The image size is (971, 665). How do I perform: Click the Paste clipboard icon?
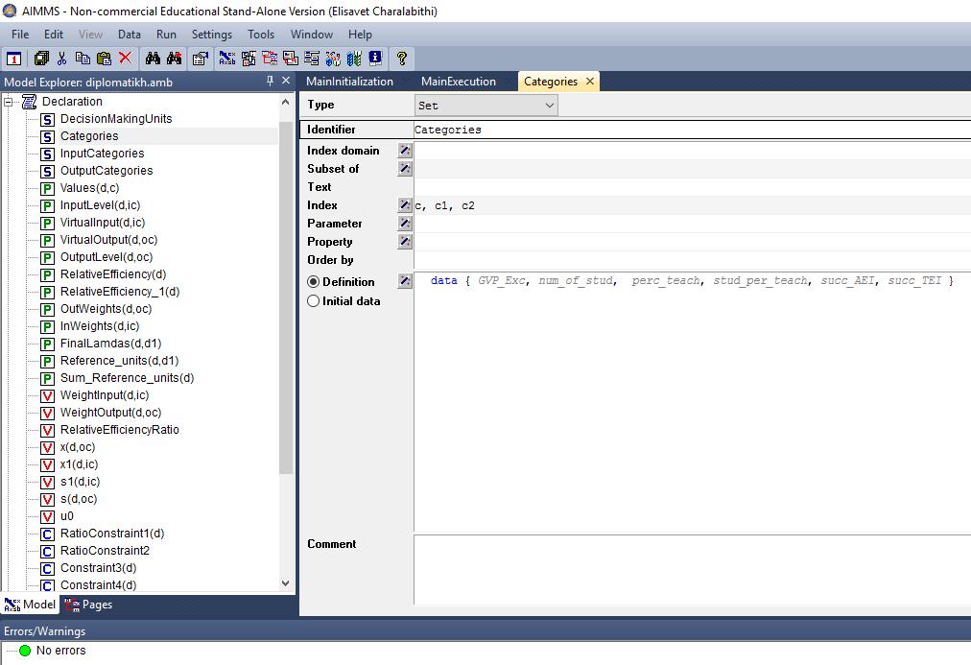(104, 59)
